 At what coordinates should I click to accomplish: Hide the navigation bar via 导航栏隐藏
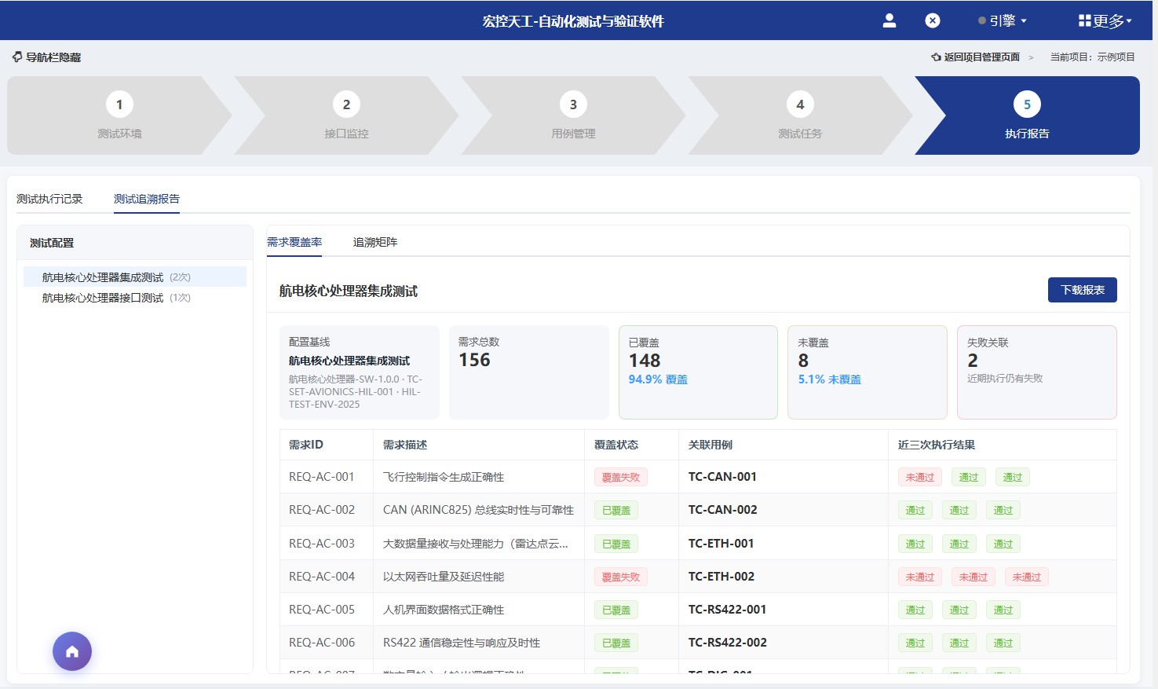point(46,57)
